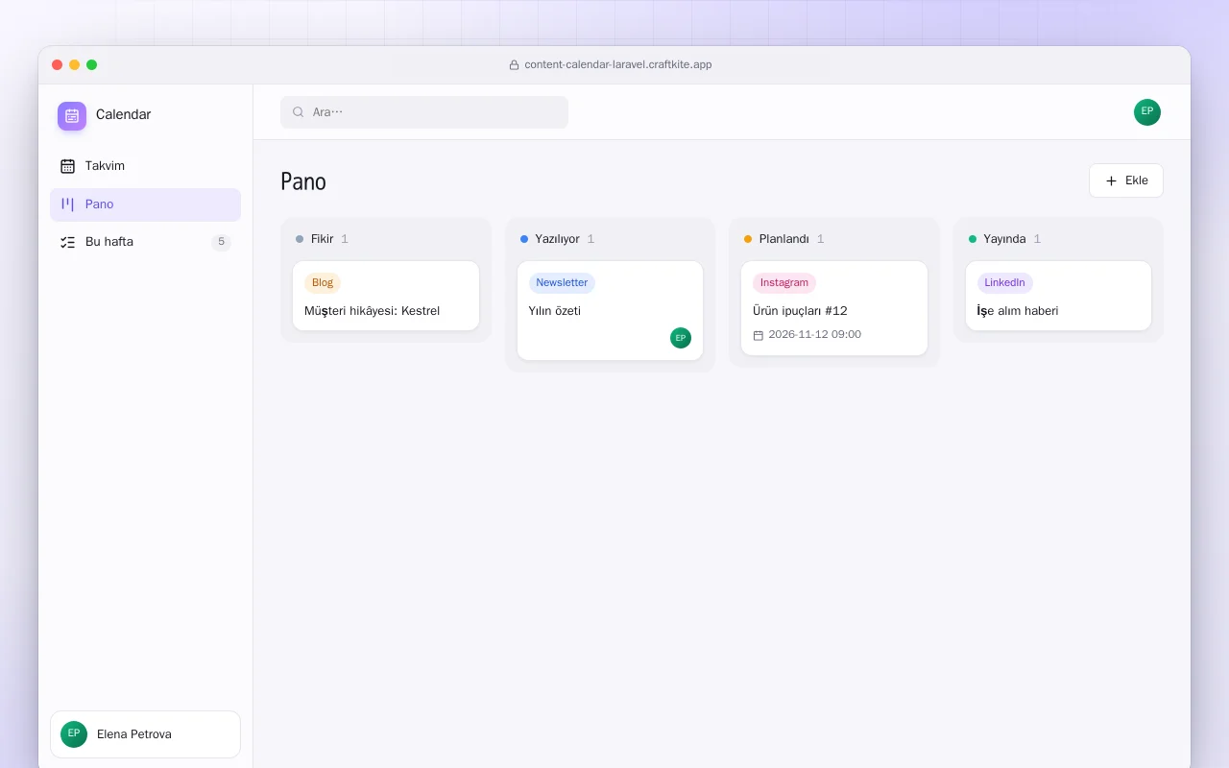Viewport: 1229px width, 768px height.
Task: Open the İşe alım haberi card title
Action: [1018, 311]
